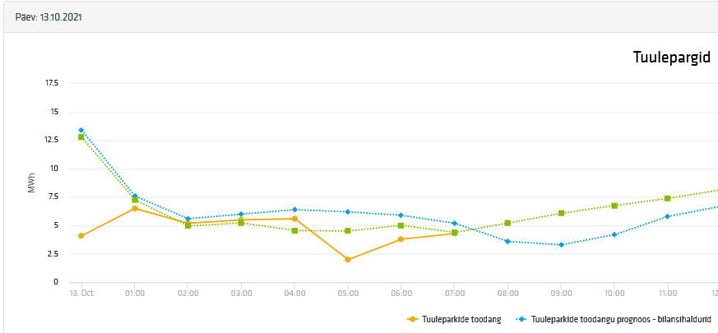Click the MWh y-axis title
Viewport: 718px width, 333px height.
[32, 183]
